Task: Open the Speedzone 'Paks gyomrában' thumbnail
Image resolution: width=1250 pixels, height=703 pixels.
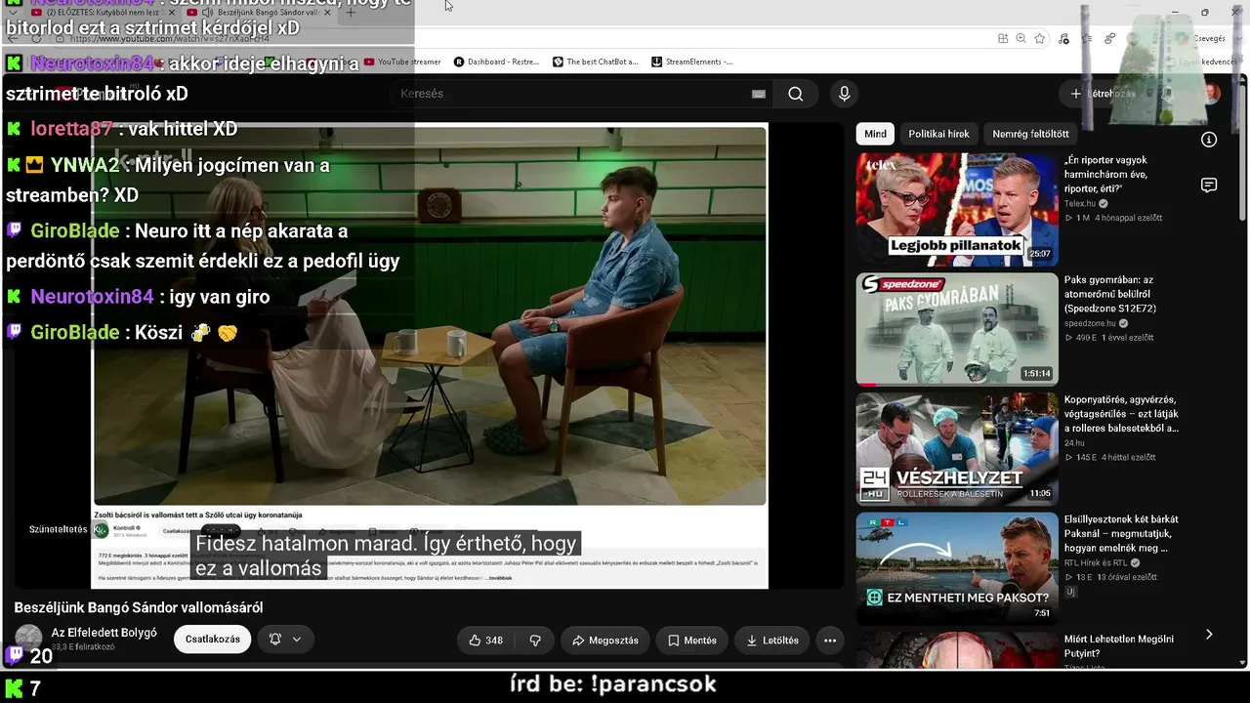Action: [x=957, y=328]
